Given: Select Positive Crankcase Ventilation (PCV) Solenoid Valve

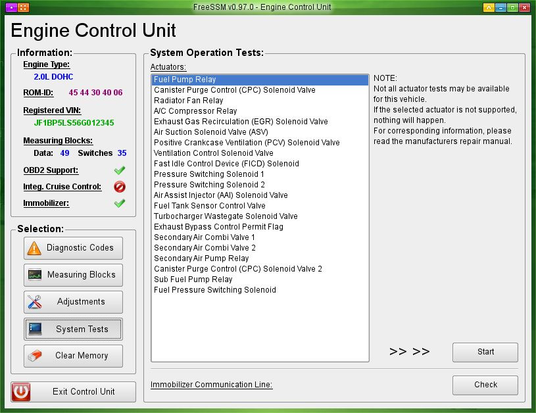Looking at the screenshot, I should pos(260,143).
